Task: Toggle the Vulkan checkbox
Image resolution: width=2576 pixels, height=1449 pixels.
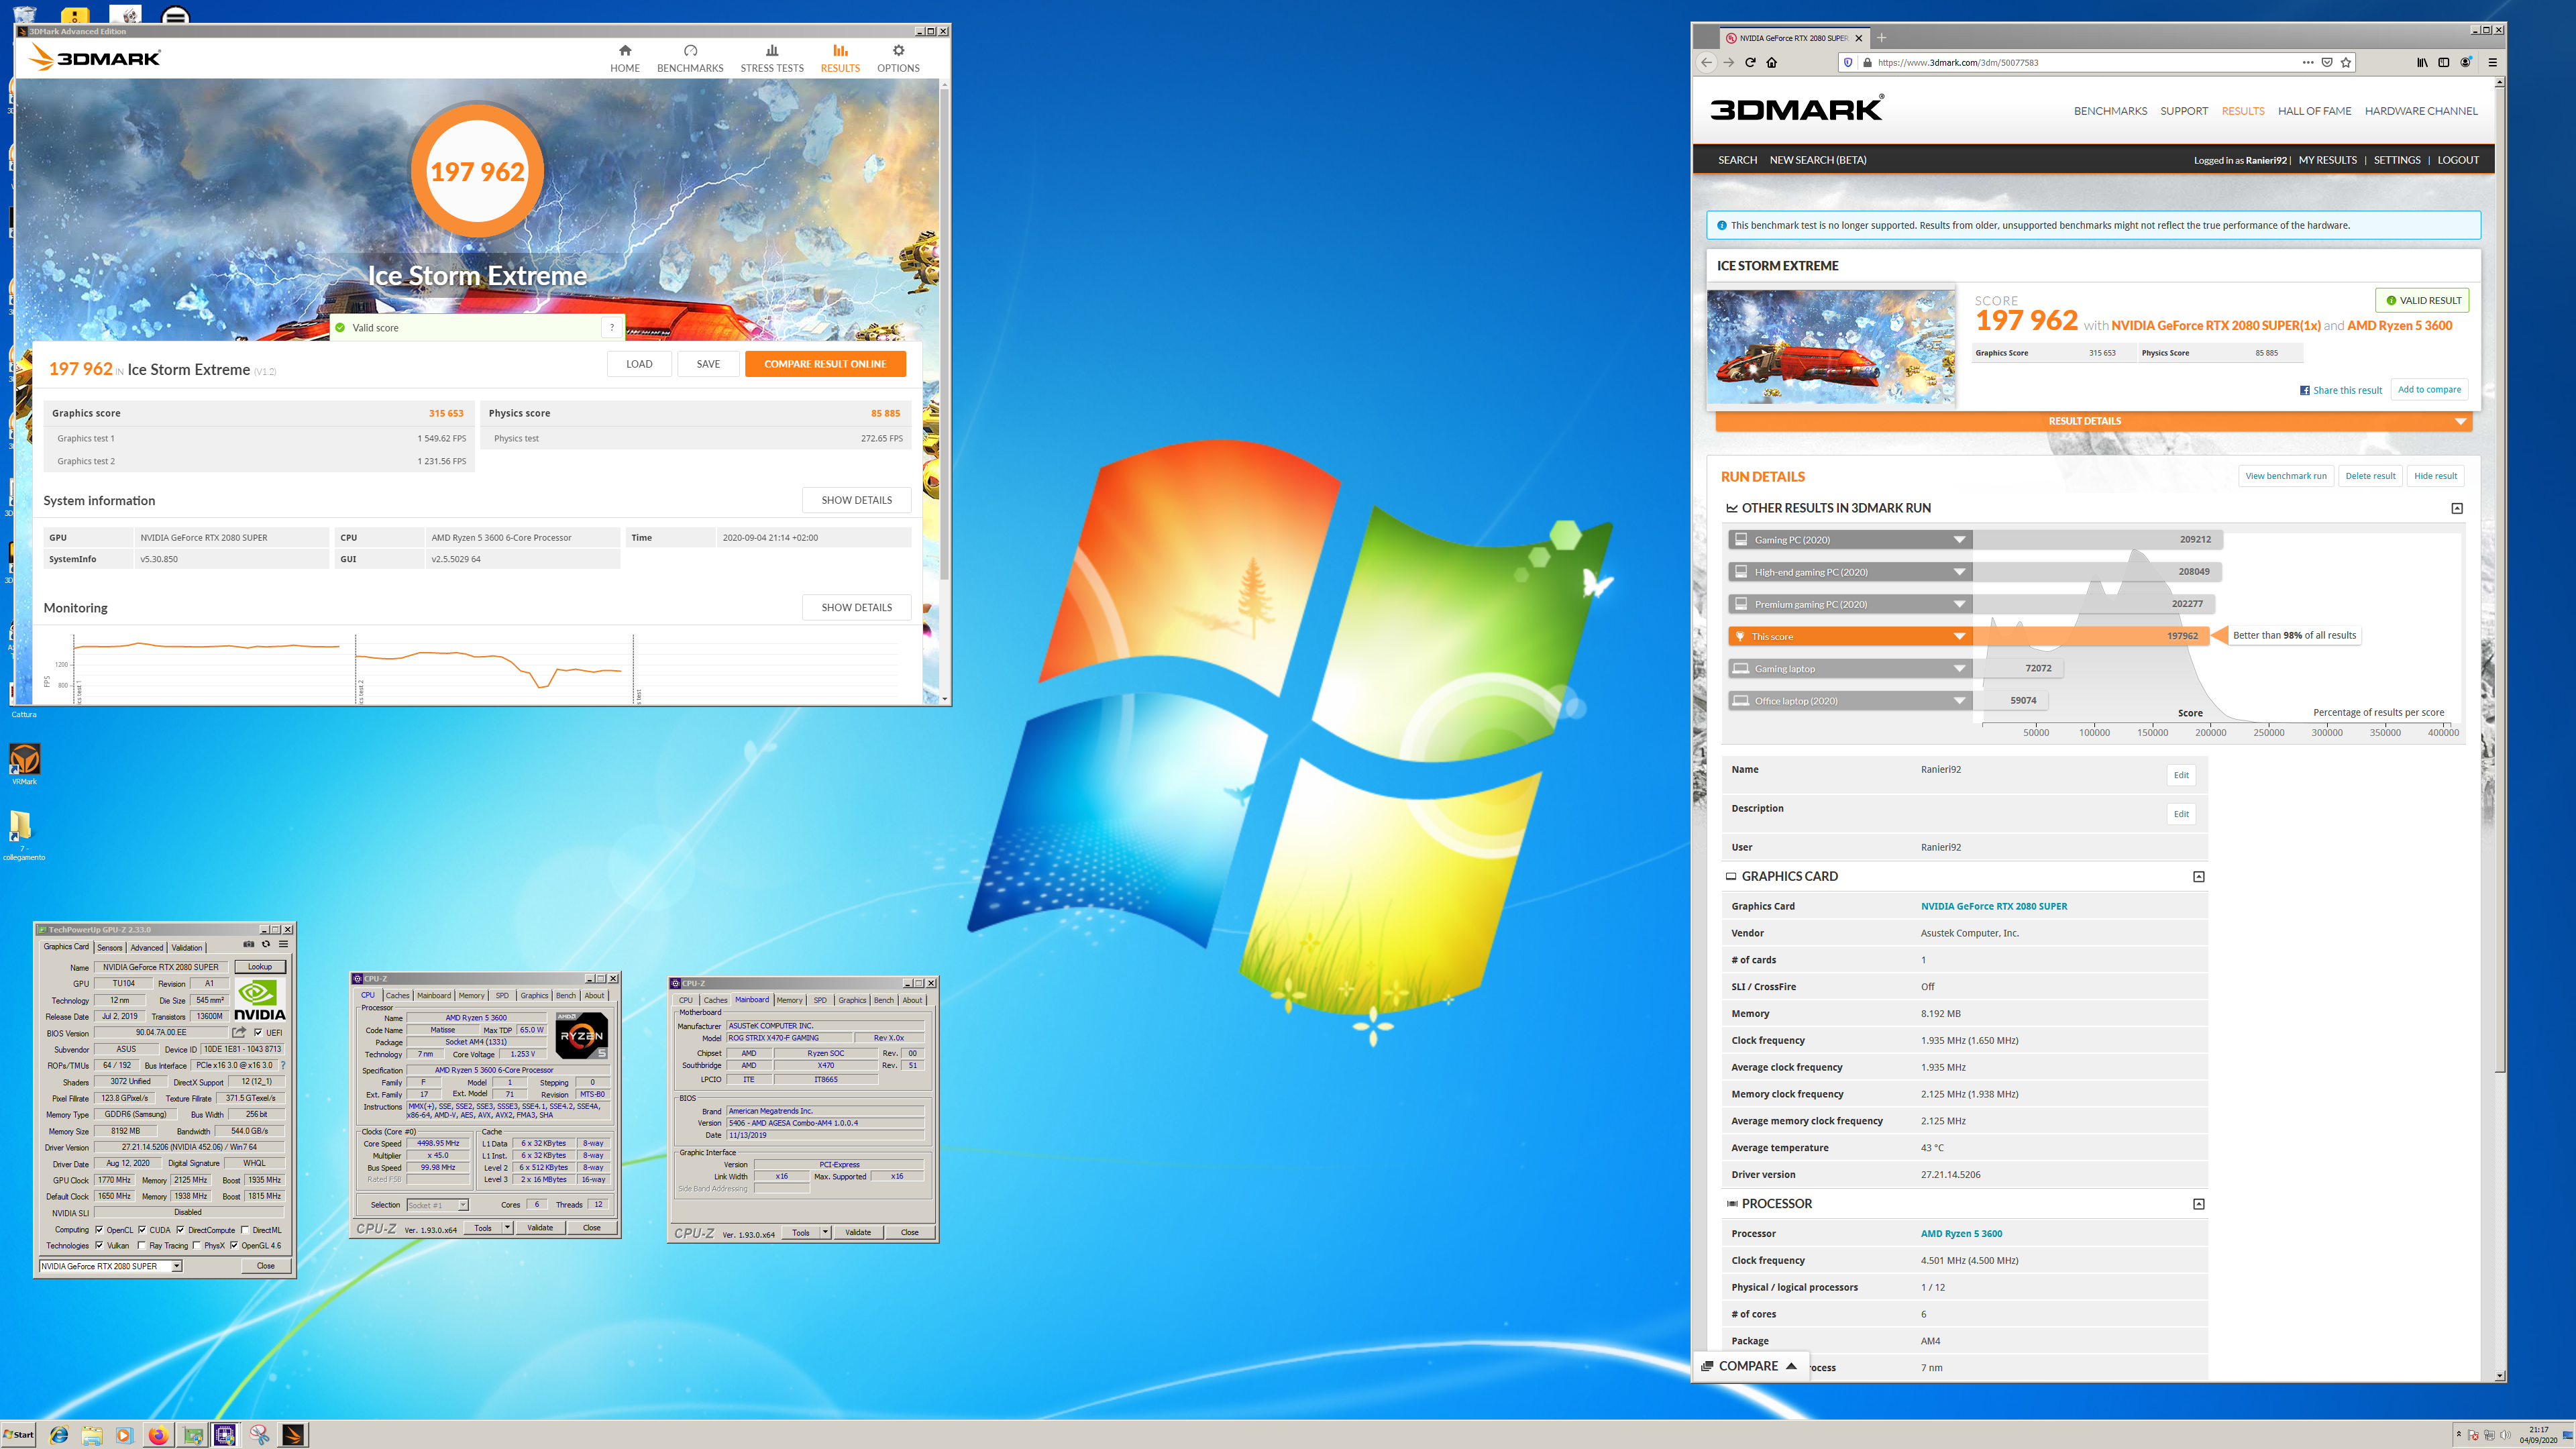Action: (99, 1245)
